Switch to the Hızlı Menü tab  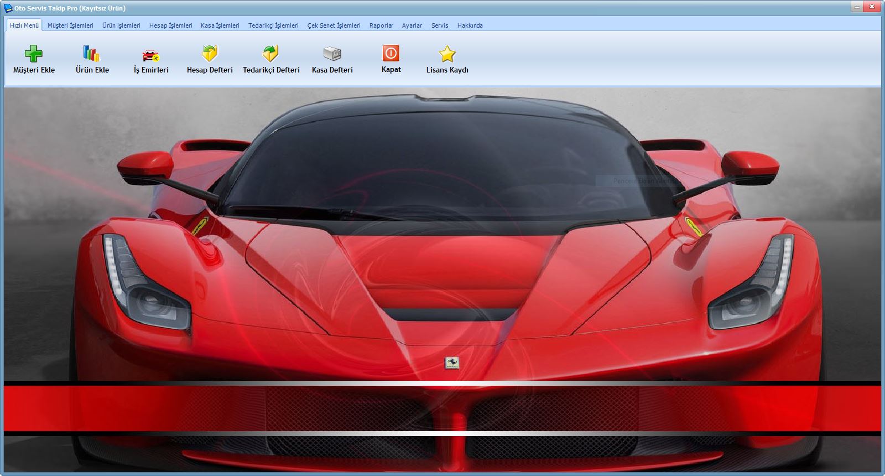(24, 25)
